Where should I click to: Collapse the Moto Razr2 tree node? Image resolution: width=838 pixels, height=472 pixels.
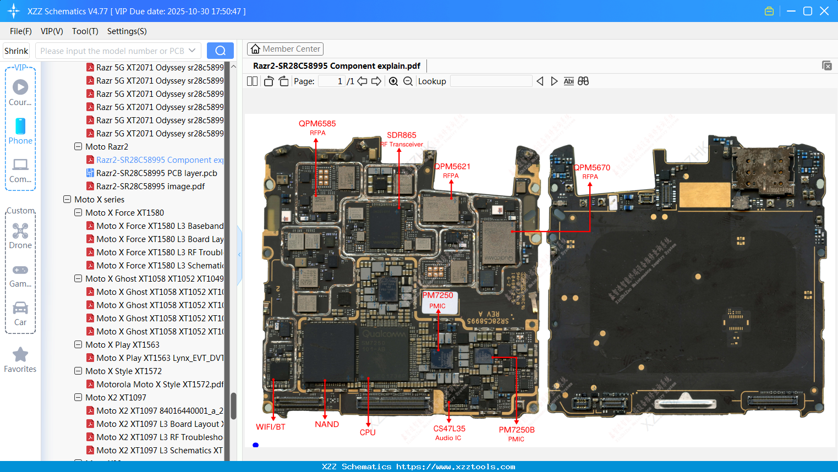(x=78, y=146)
